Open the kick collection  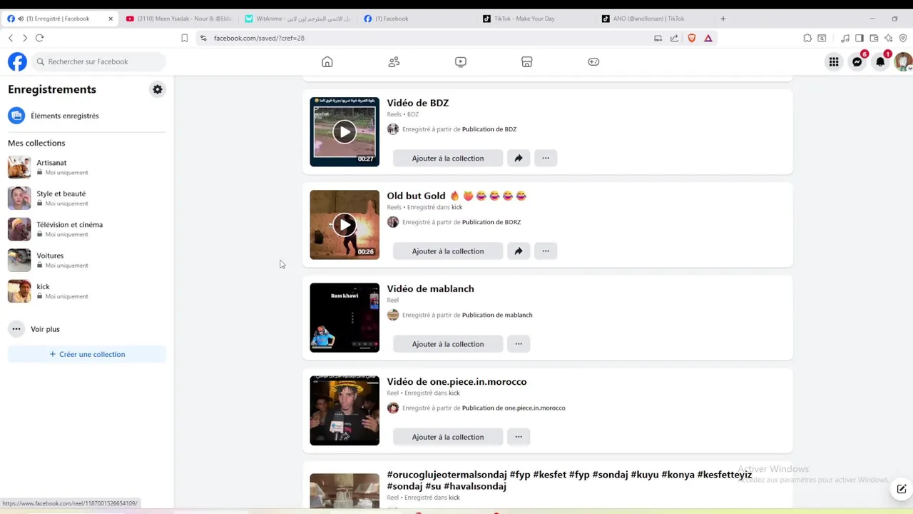87,291
